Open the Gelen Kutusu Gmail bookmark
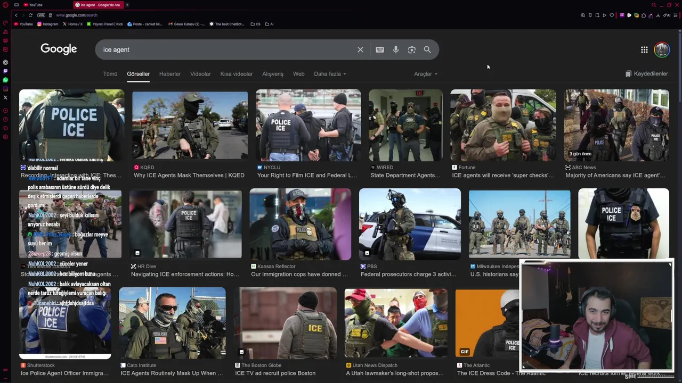682x383 pixels. pos(186,24)
